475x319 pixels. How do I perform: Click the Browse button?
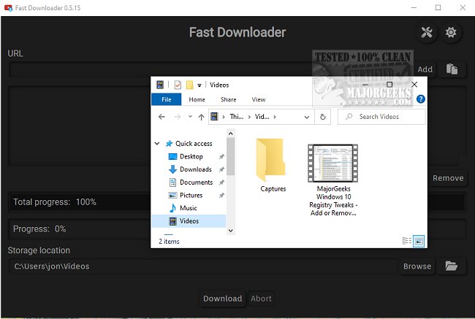(417, 266)
